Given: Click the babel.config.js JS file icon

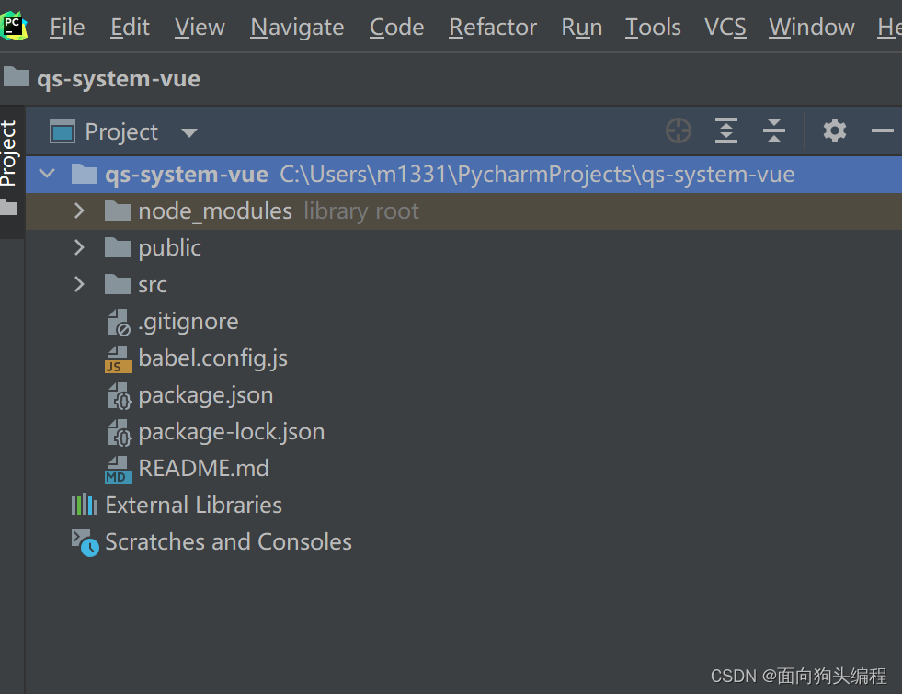Looking at the screenshot, I should 118,358.
